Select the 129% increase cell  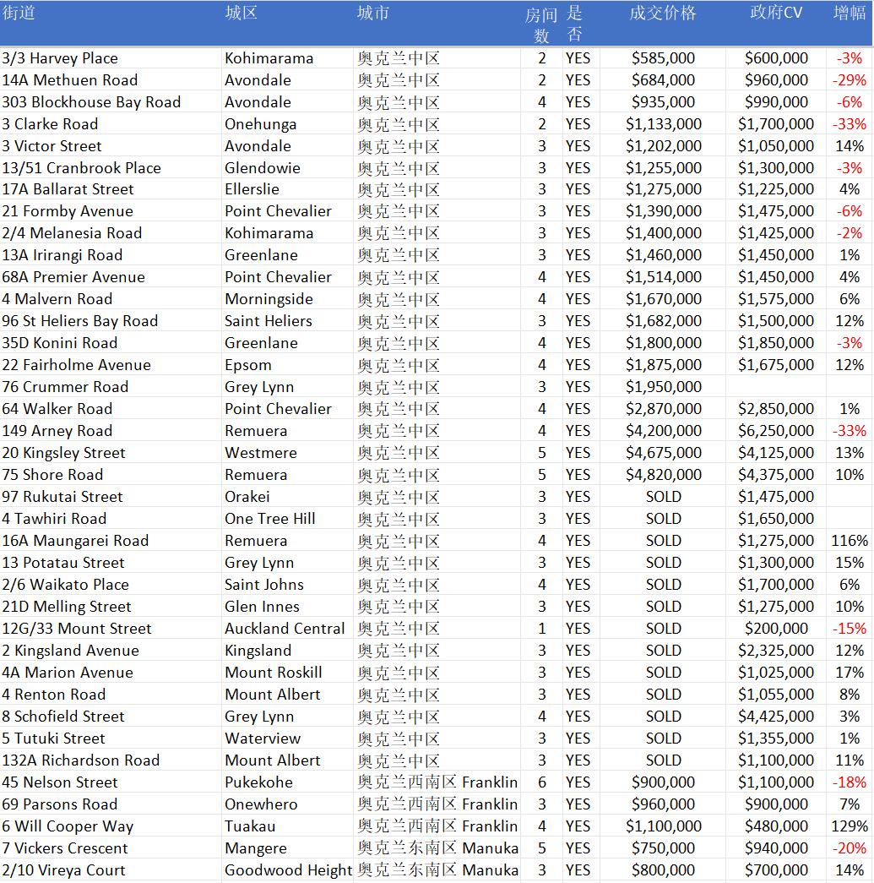[849, 826]
